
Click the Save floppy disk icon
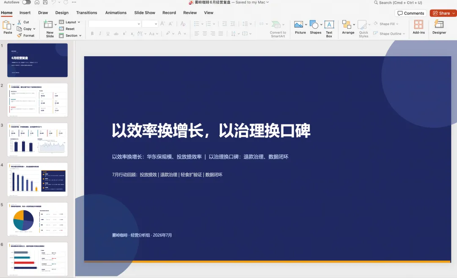tap(45, 3)
